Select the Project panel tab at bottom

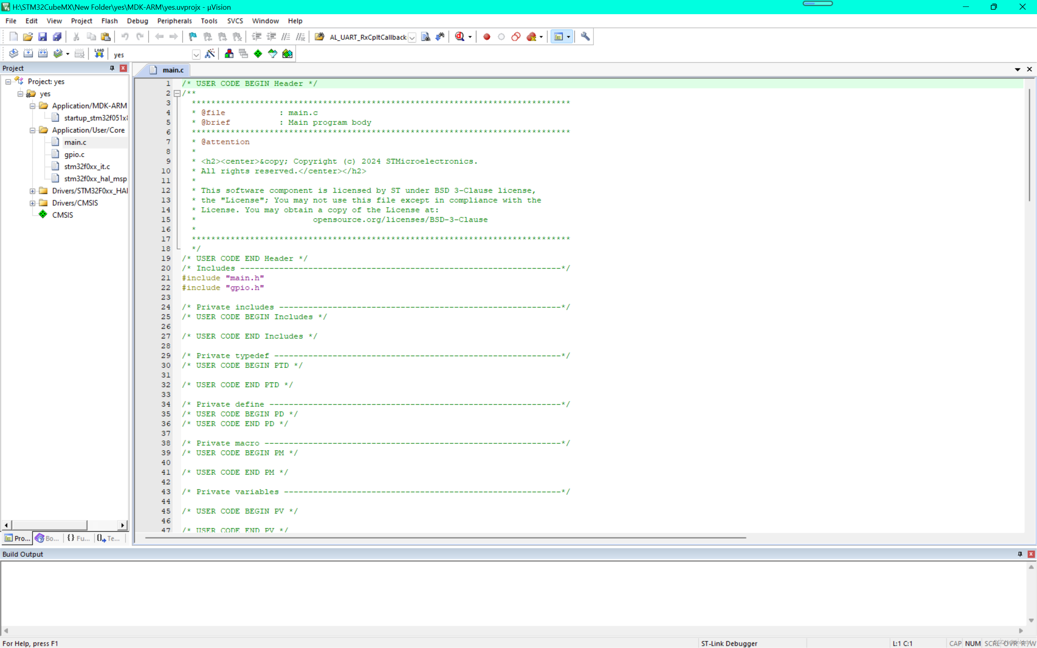point(17,538)
